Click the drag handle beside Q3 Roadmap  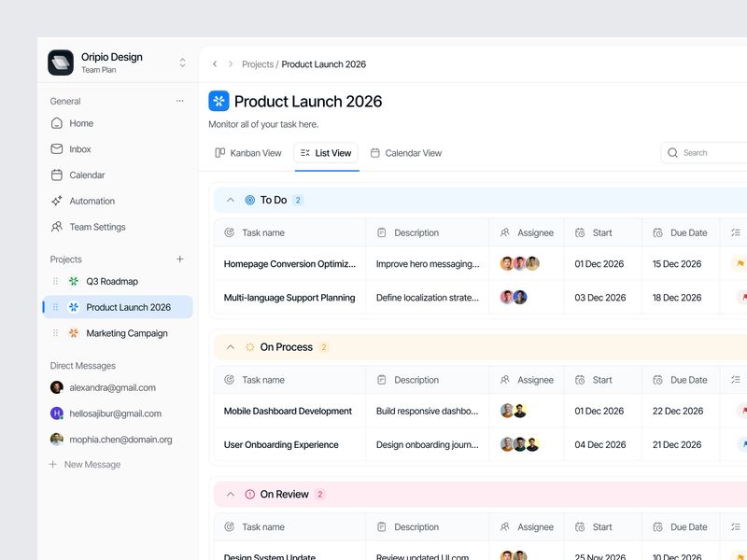click(55, 282)
